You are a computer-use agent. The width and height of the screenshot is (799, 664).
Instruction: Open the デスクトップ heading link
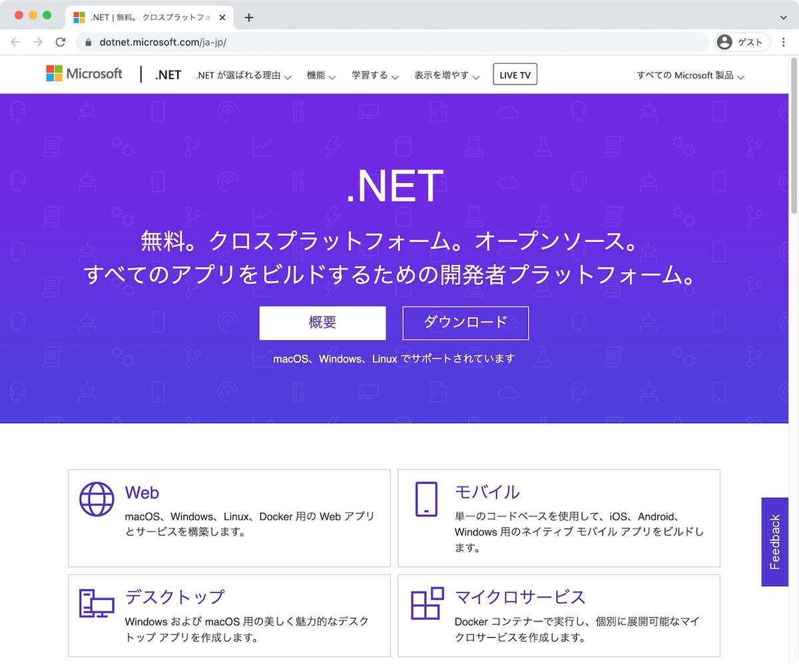point(175,596)
